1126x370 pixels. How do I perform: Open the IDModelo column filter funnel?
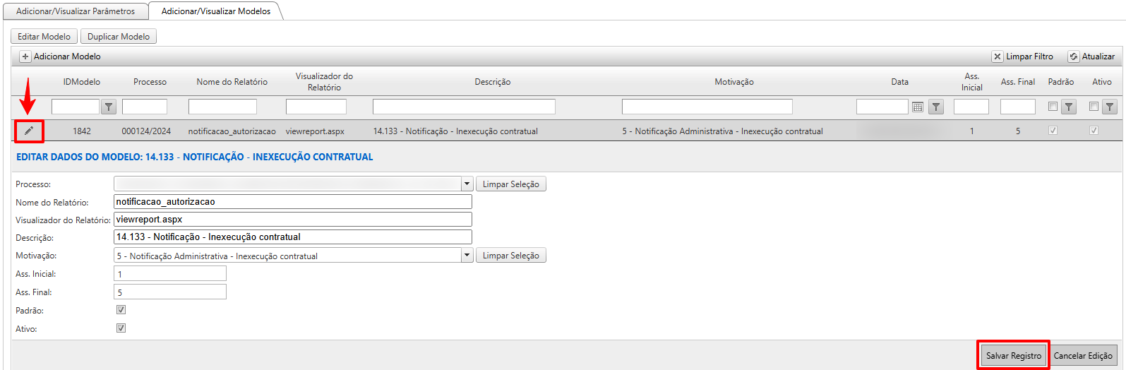(x=109, y=107)
